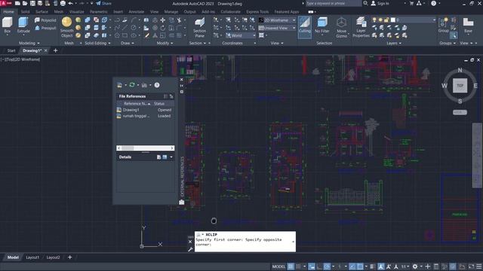
Task: Open the Section Plane tool
Action: click(x=199, y=28)
